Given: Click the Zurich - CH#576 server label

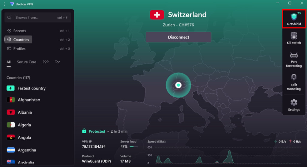Looking at the screenshot, I should pos(178,25).
